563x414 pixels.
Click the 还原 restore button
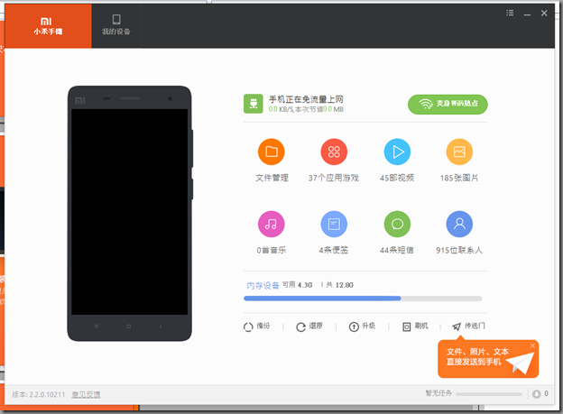tap(309, 326)
